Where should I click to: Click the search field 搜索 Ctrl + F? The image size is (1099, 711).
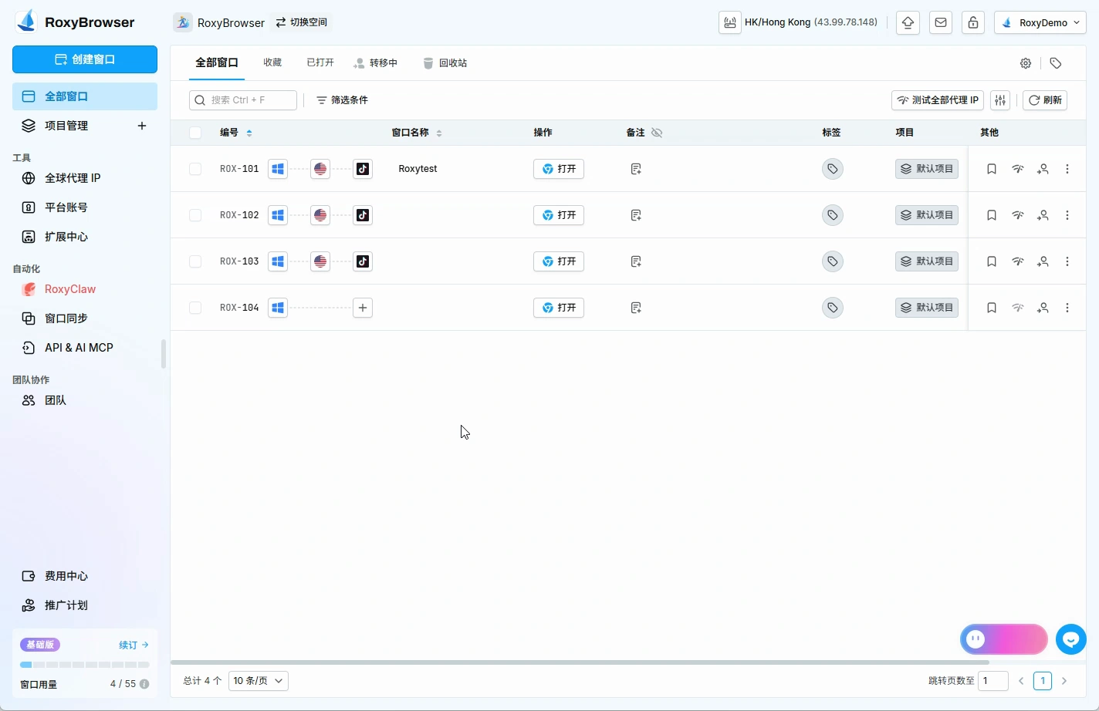[243, 100]
